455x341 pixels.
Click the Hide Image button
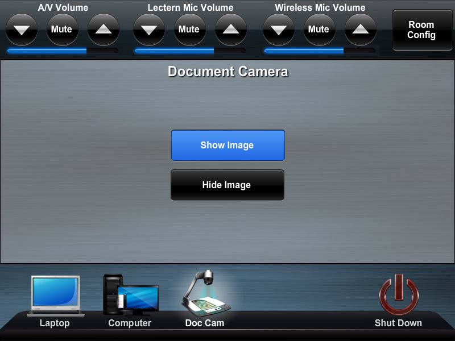[227, 185]
